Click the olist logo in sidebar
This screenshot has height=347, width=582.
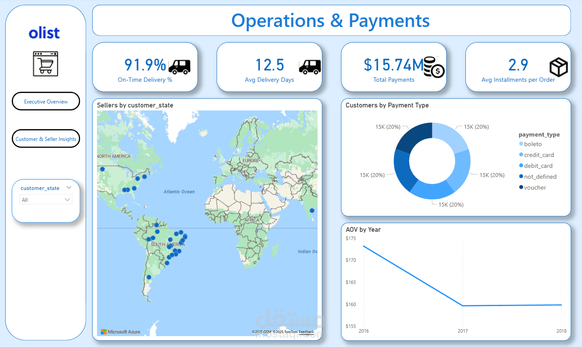tap(44, 33)
